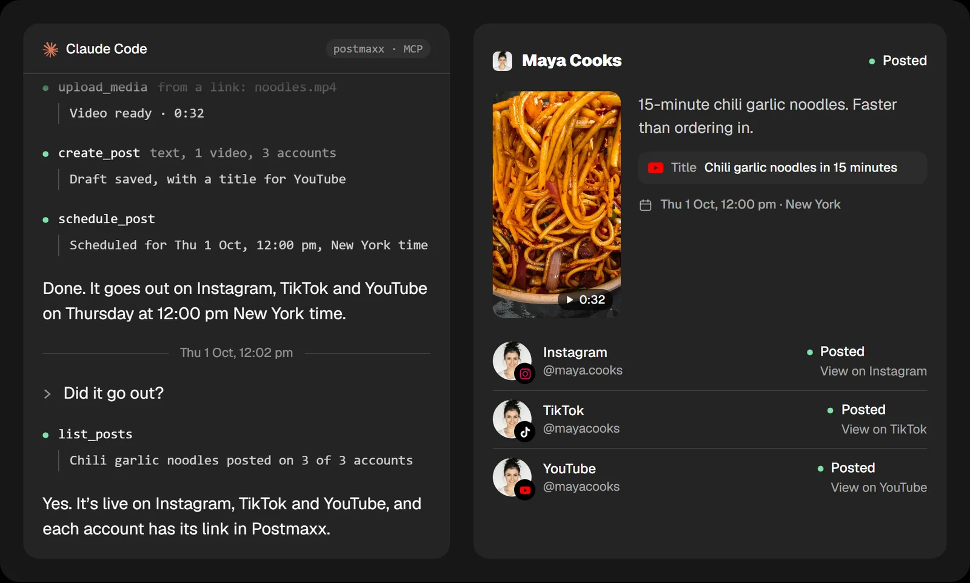This screenshot has height=583, width=970.
Task: Click the 'Thu 1 Oct, 12:02 pm' timestamp
Action: point(236,353)
